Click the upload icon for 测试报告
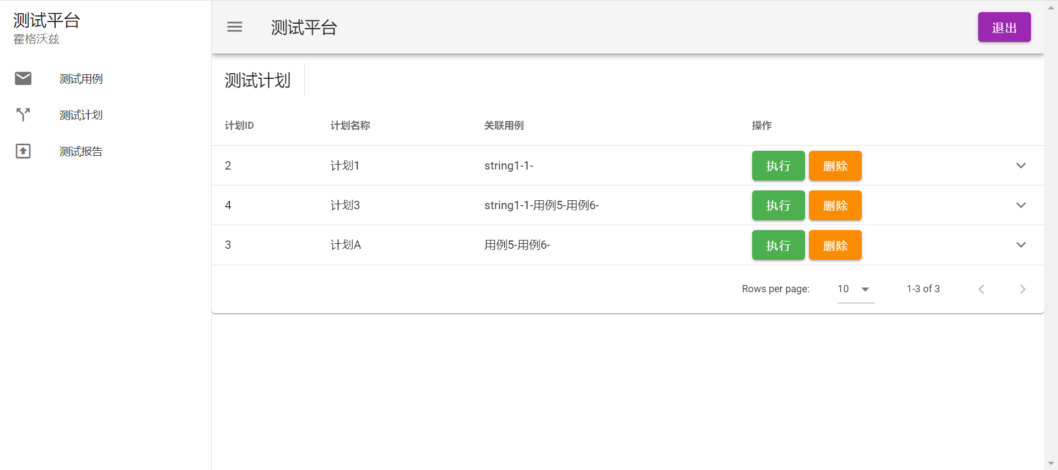 tap(23, 151)
